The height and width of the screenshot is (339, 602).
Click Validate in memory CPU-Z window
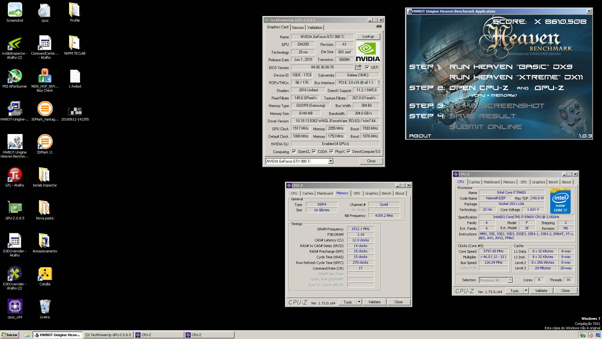[x=374, y=302]
